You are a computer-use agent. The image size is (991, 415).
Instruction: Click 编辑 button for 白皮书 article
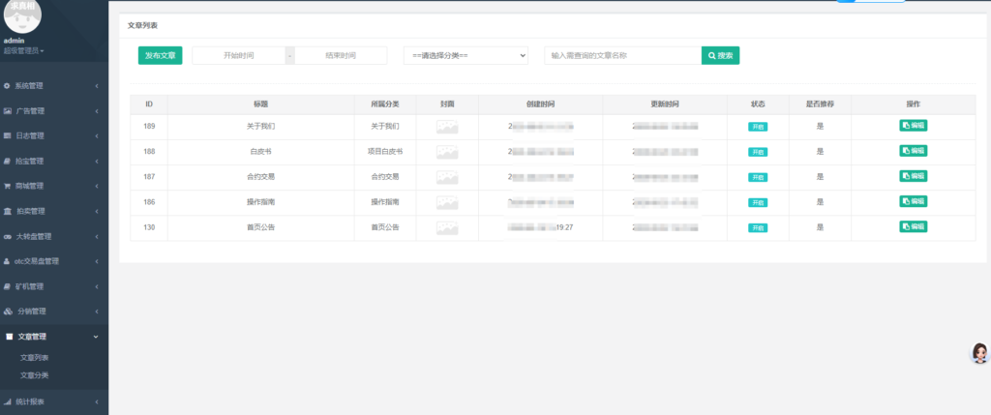pos(913,151)
